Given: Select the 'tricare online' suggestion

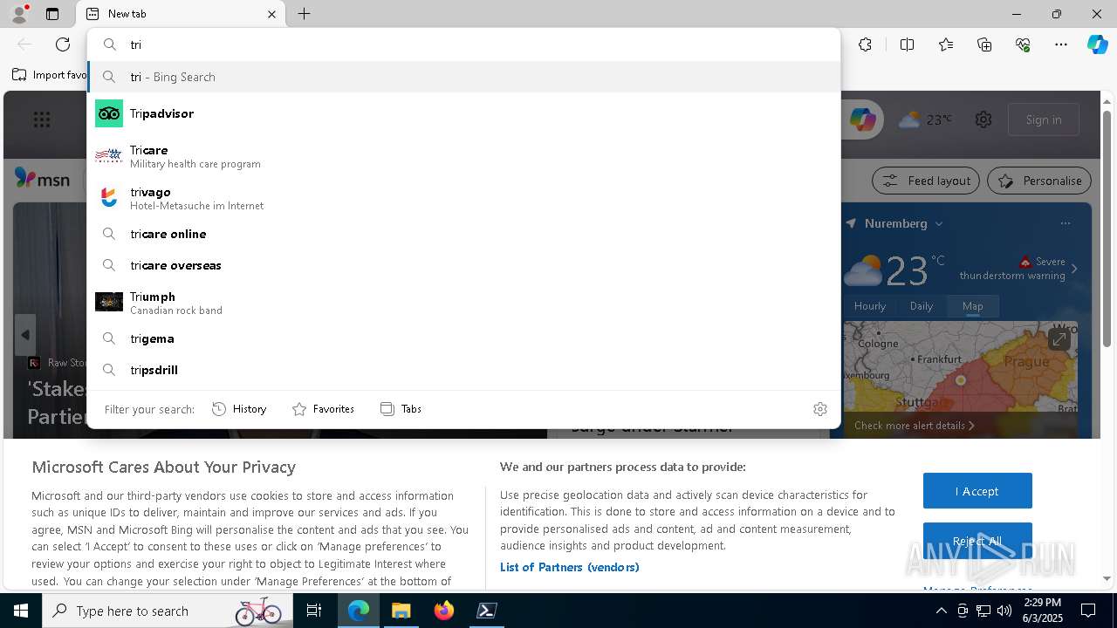Looking at the screenshot, I should click(x=463, y=234).
